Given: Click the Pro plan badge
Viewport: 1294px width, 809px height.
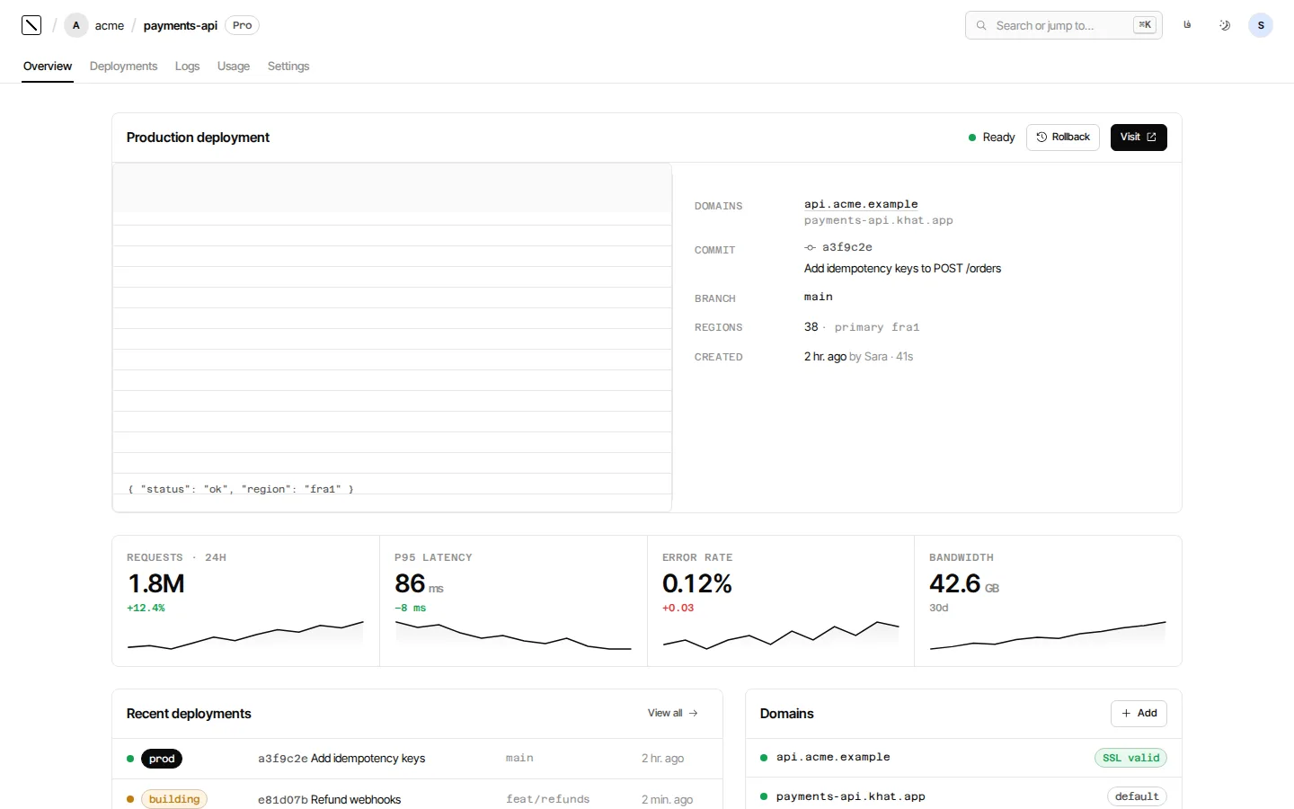Looking at the screenshot, I should (x=242, y=25).
